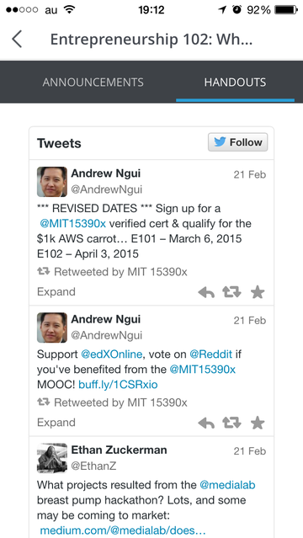Open the medium.com/@medialab link
Image resolution: width=303 pixels, height=538 pixels.
tap(123, 530)
